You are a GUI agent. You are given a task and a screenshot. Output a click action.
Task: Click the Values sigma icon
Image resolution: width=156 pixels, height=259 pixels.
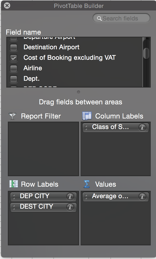(87, 184)
